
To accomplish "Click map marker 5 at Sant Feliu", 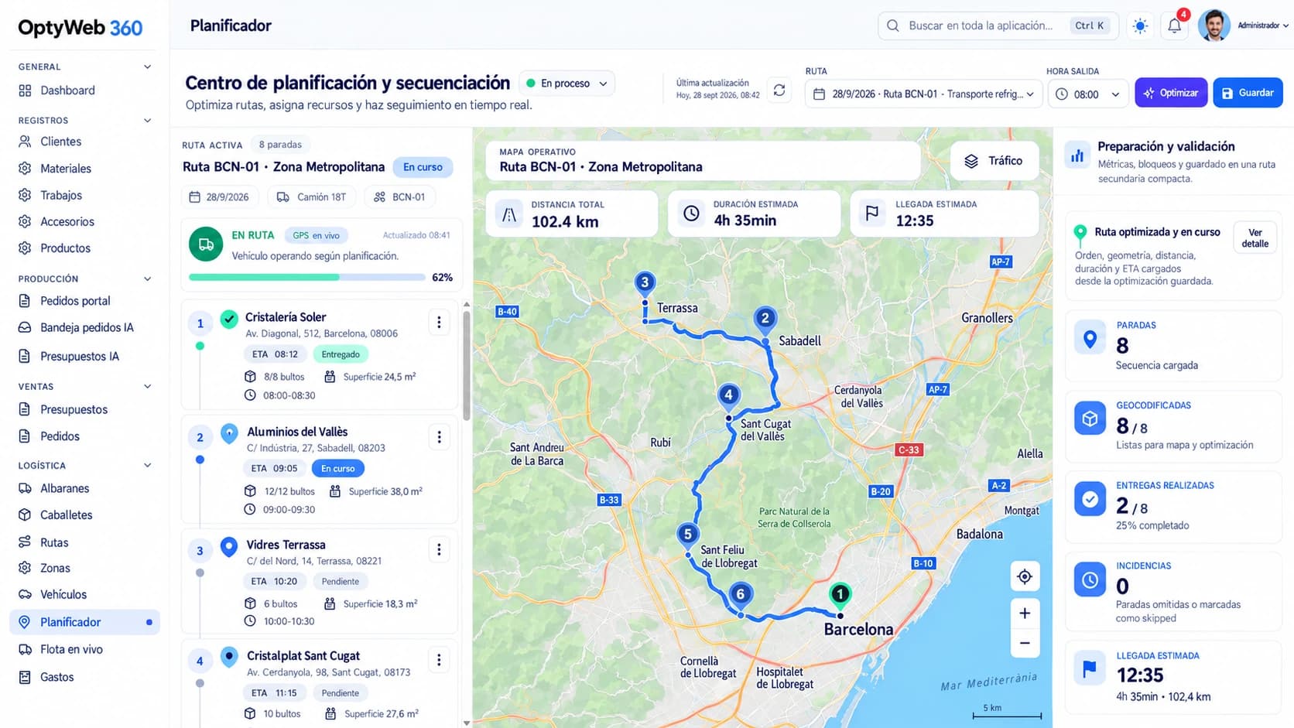I will coord(687,535).
